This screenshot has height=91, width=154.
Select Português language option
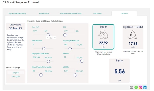coord(16,76)
